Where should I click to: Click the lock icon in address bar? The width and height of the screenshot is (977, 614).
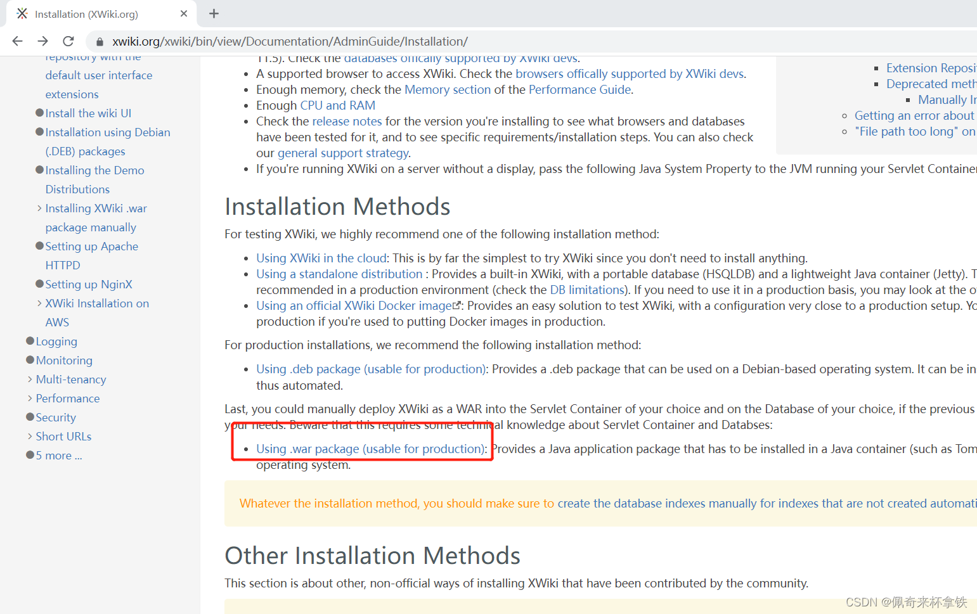100,42
